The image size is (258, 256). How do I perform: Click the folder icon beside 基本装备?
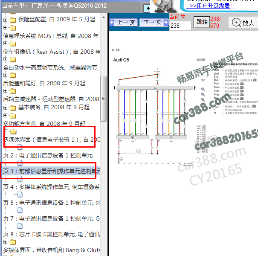click(13, 108)
